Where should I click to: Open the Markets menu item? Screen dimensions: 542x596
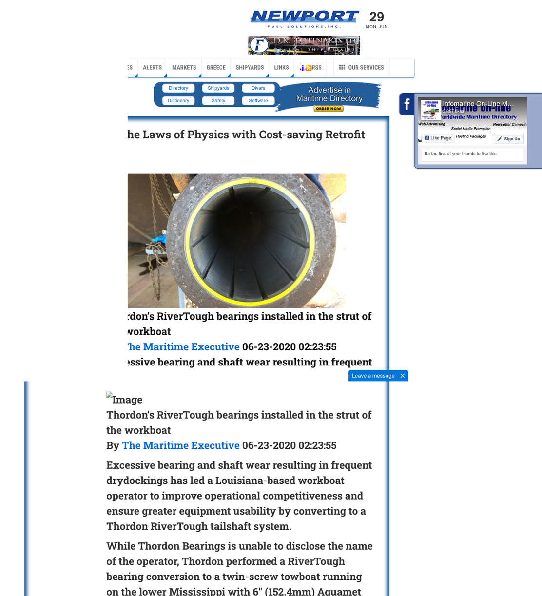184,68
